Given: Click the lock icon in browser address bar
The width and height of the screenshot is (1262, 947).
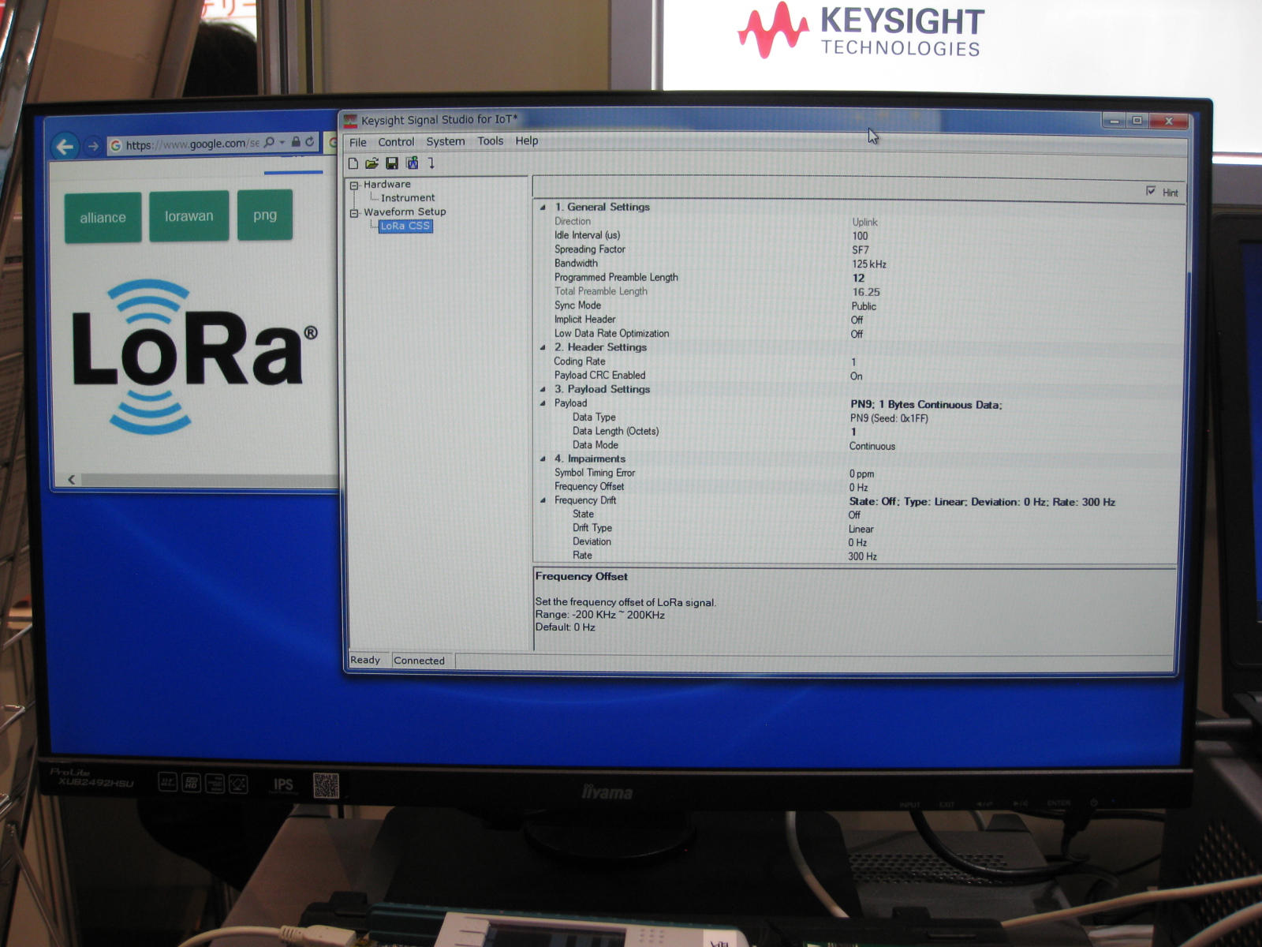Looking at the screenshot, I should (x=296, y=142).
